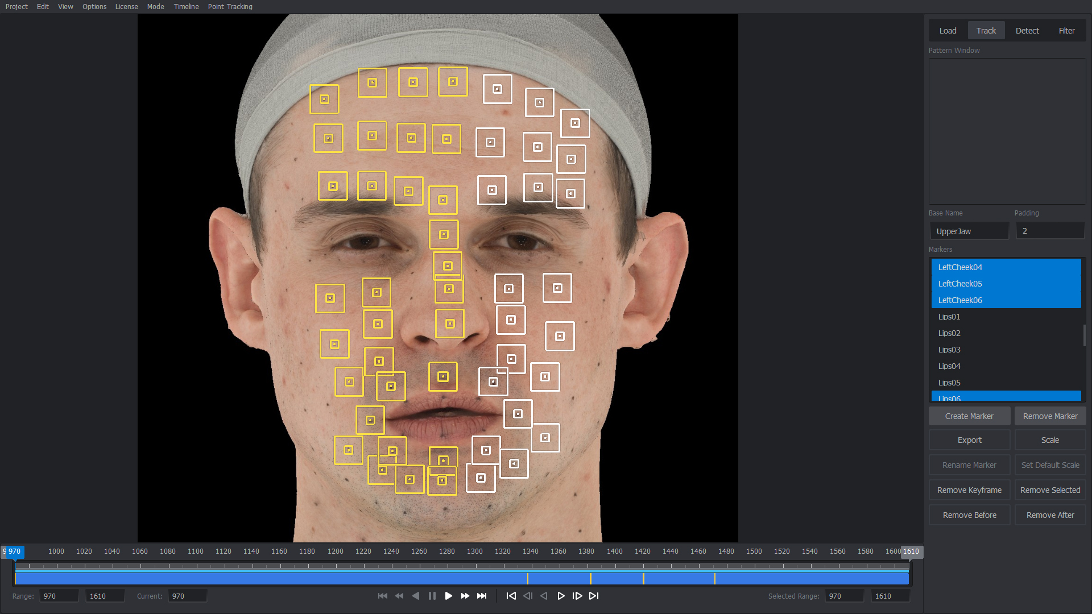Open the Project menu
This screenshot has width=1092, height=614.
point(16,7)
